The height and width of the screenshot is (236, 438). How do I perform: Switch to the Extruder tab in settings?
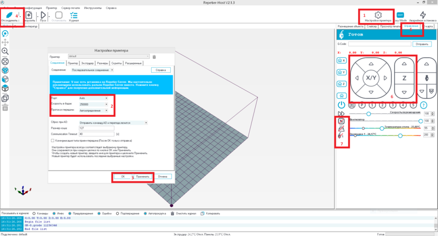90,63
